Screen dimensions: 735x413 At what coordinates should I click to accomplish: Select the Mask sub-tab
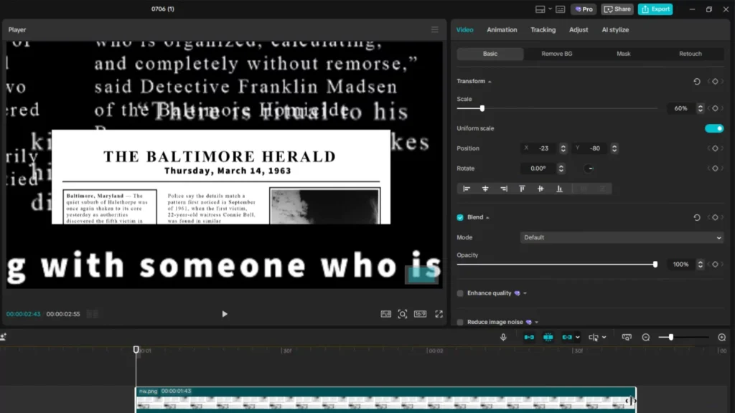[x=624, y=54]
